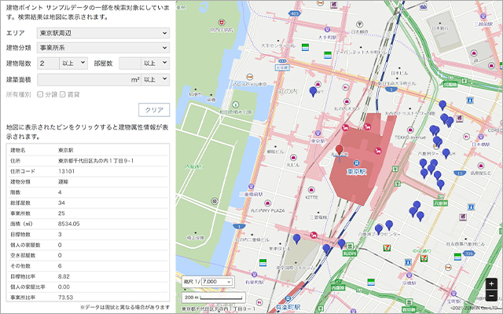The image size is (503, 314).
Task: Toggle the 賃貸 ownership checkbox
Action: tap(63, 94)
